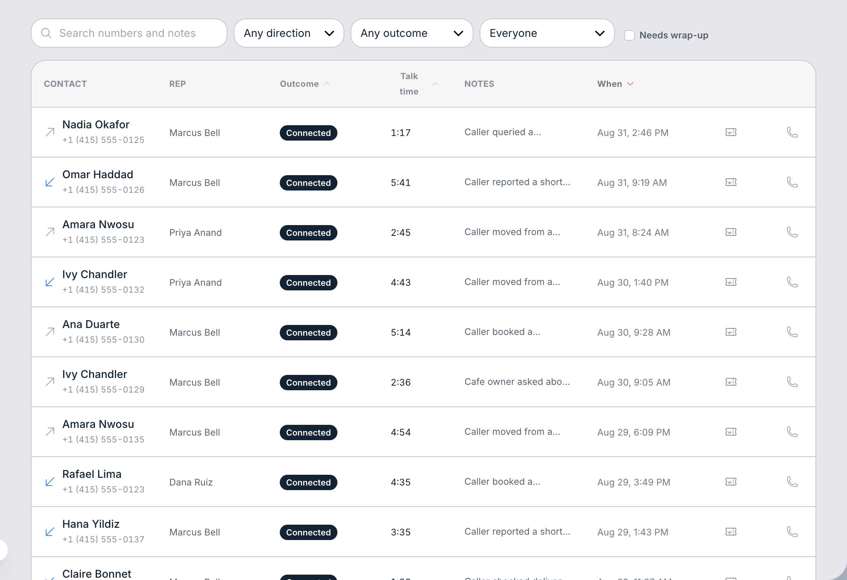The height and width of the screenshot is (580, 847).
Task: Click inbound arrow icon beside Rafael Lima
Action: click(x=50, y=482)
